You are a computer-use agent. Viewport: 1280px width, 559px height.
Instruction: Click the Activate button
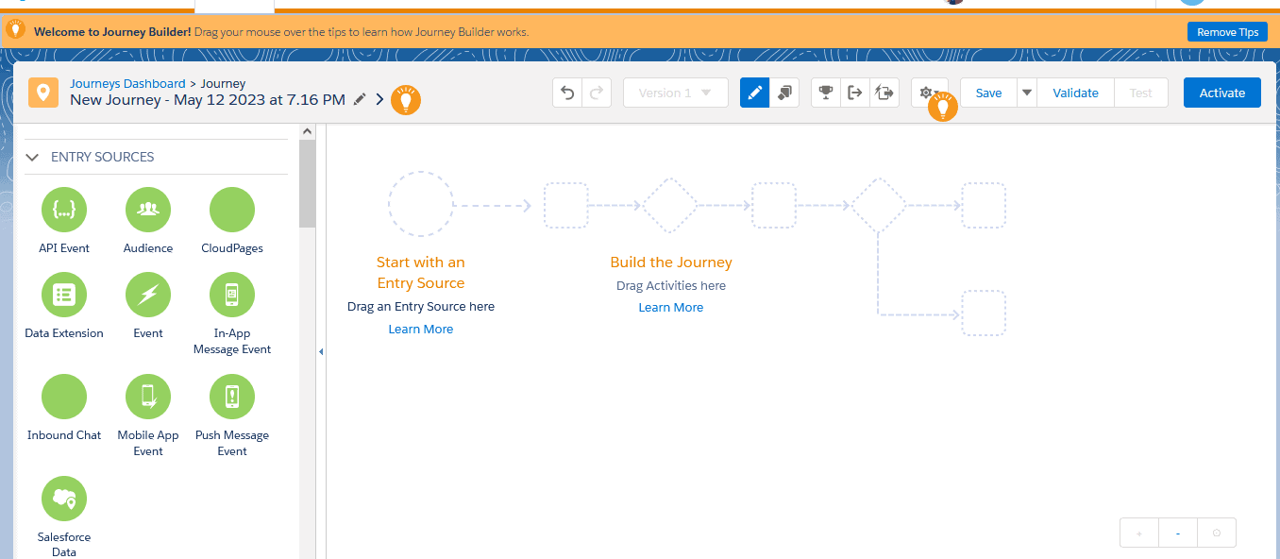pyautogui.click(x=1221, y=93)
